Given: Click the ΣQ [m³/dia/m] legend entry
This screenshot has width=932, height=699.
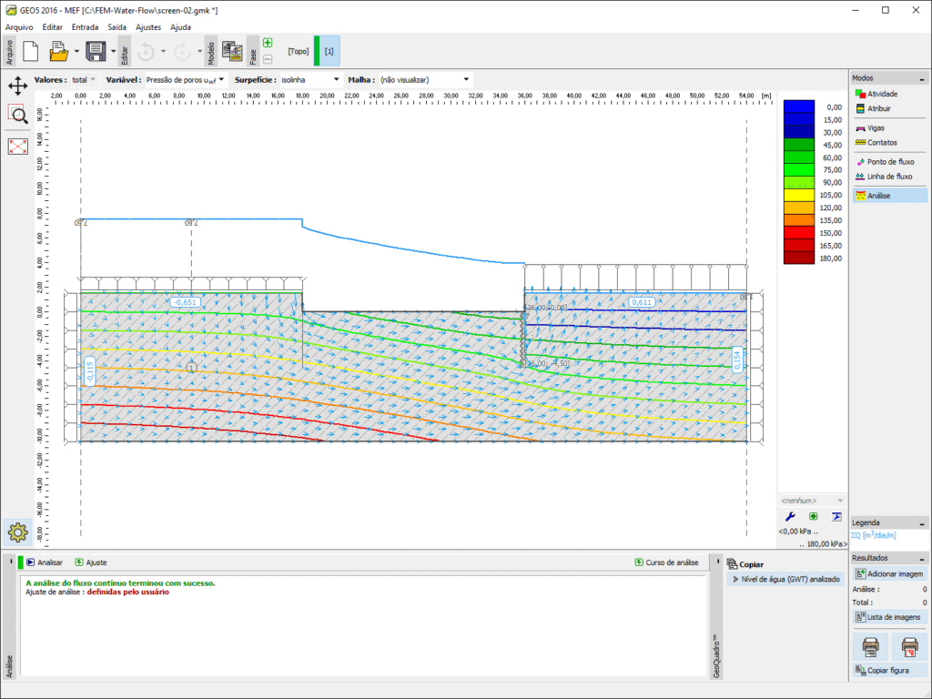Looking at the screenshot, I should point(874,535).
